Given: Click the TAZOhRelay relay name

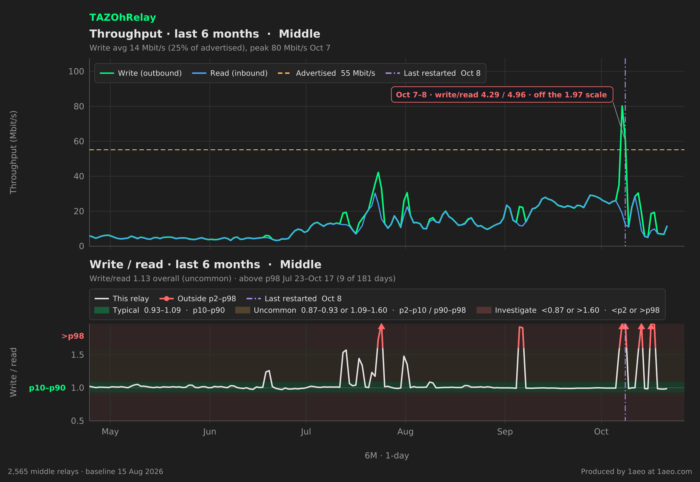Looking at the screenshot, I should pos(122,17).
